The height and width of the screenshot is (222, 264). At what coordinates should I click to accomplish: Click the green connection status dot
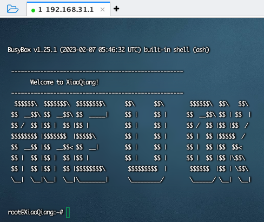(33, 10)
